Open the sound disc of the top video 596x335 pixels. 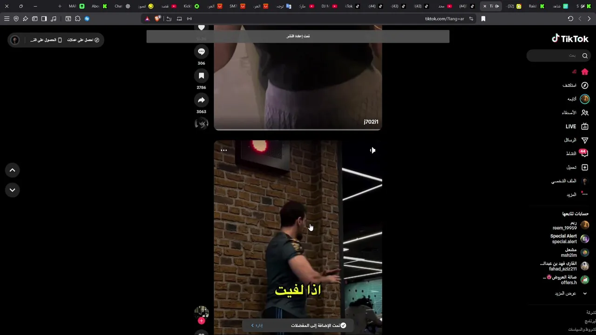click(x=201, y=123)
